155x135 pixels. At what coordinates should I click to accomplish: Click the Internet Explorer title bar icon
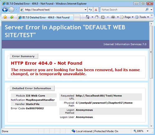[x=4, y=4]
